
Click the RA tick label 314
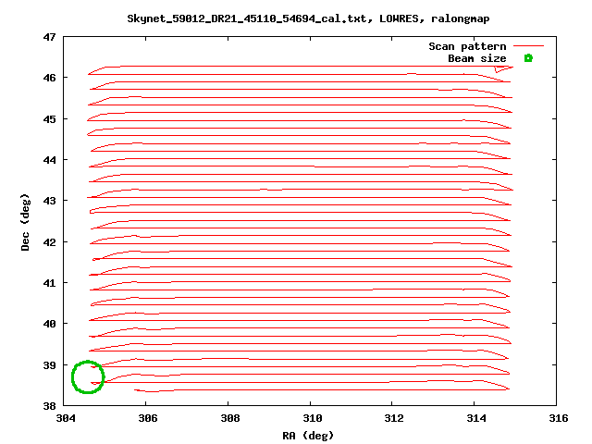pyautogui.click(x=476, y=418)
